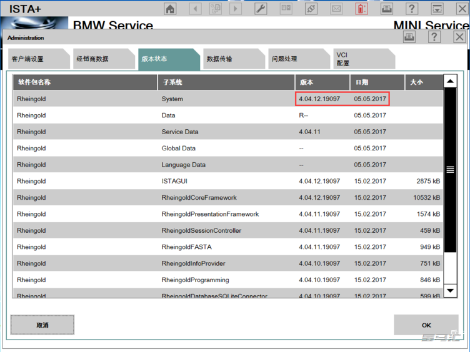The height and width of the screenshot is (352, 470).
Task: Click the forward arrow toolbar icon
Action: click(236, 9)
